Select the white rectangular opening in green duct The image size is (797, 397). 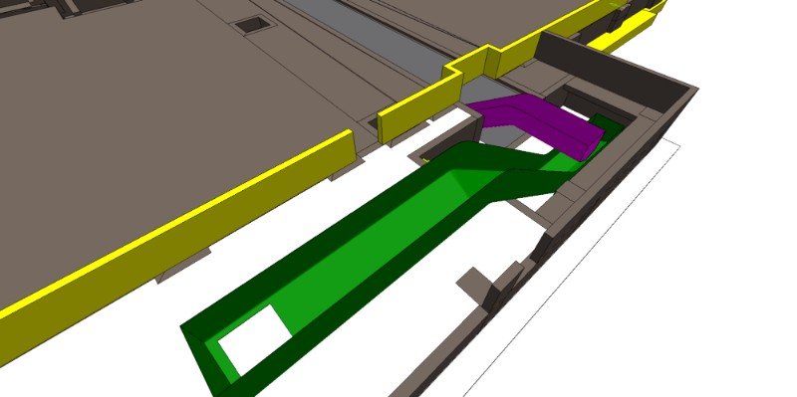click(254, 339)
